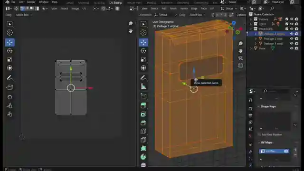Uncheck the Camera collection exclude checkbox

(x=287, y=19)
